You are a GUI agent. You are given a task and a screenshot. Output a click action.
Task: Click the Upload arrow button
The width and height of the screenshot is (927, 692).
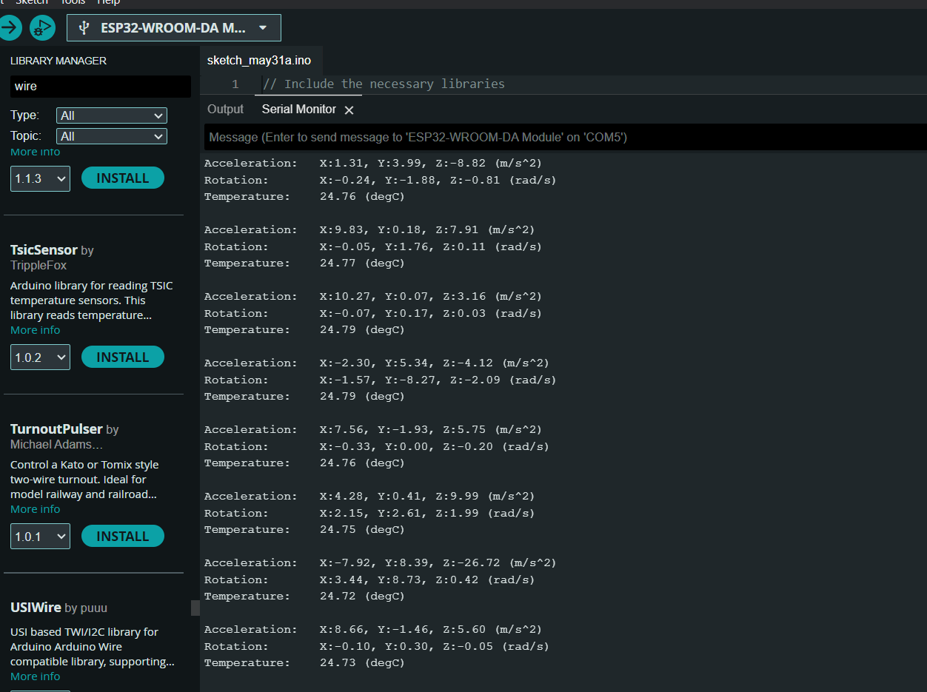pyautogui.click(x=10, y=28)
